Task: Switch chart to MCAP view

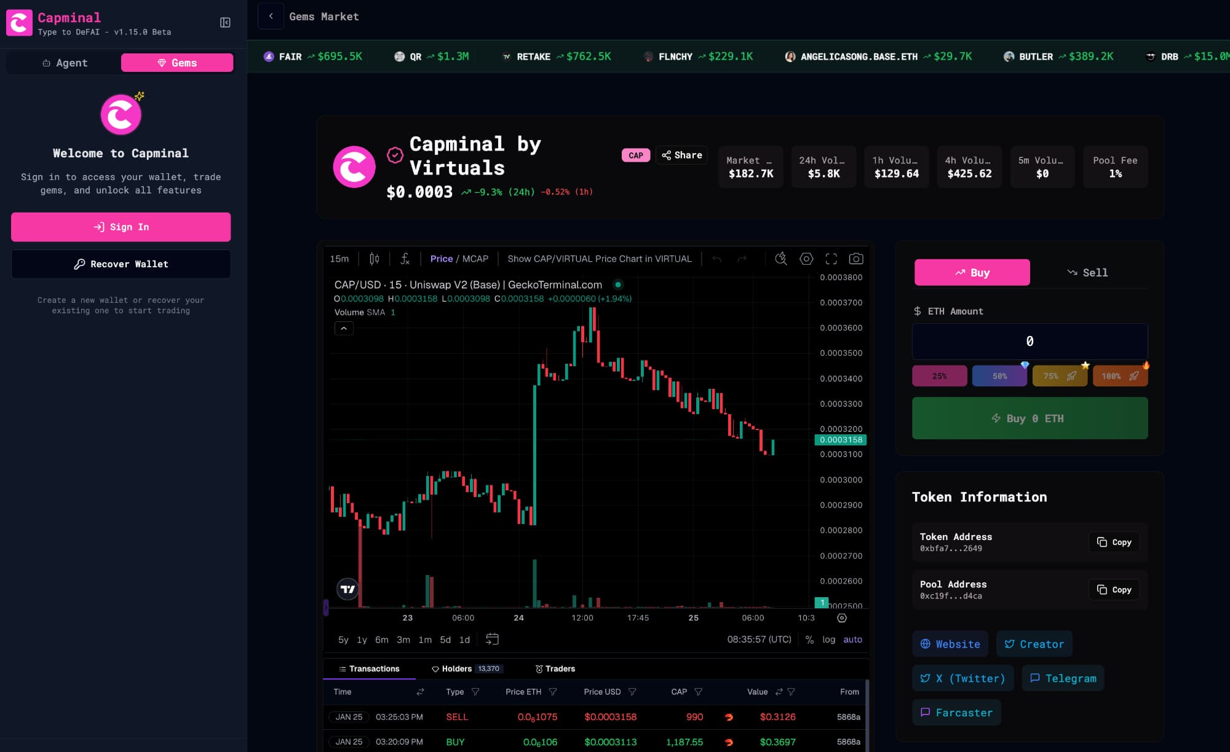Action: click(x=475, y=259)
